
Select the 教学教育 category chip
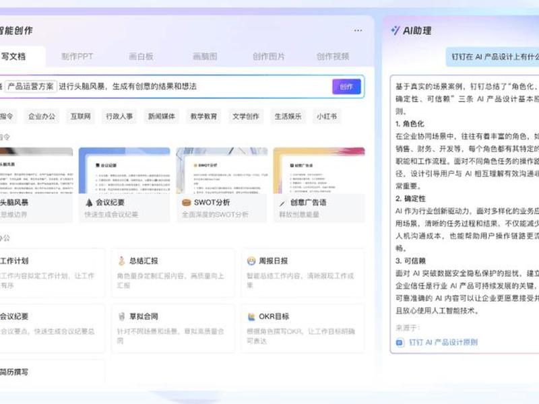[203, 116]
